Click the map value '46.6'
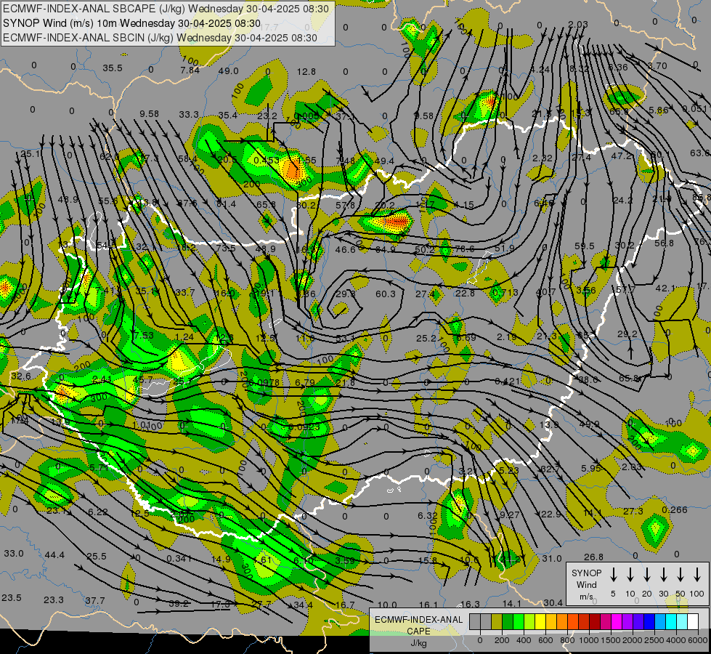This screenshot has width=711, height=654. tap(345, 250)
